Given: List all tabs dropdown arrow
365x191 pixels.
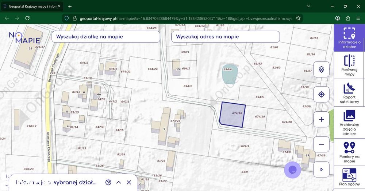Looking at the screenshot, I should (x=308, y=6).
